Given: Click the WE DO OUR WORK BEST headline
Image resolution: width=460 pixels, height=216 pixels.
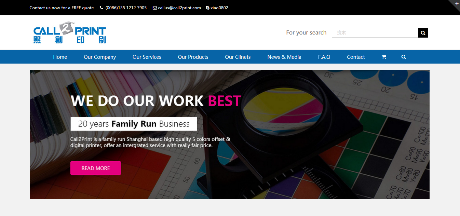Looking at the screenshot, I should tap(156, 101).
